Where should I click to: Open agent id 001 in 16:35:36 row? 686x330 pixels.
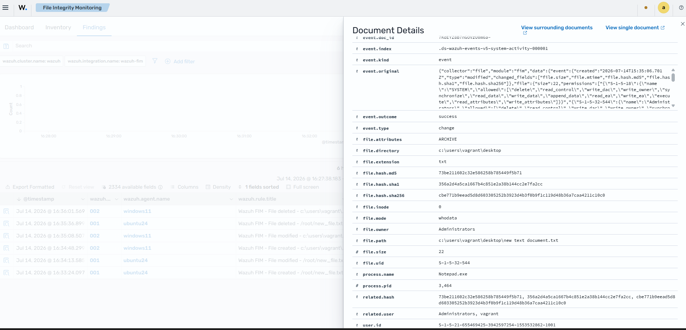[95, 223]
